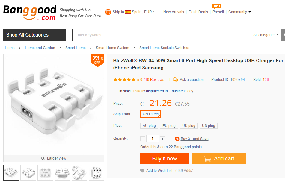Screen dimensions: 285x185
Task: Open the Flash Deals menu item
Action: tap(198, 12)
